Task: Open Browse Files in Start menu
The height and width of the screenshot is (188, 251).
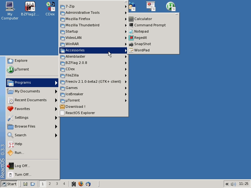Action: (x=32, y=127)
